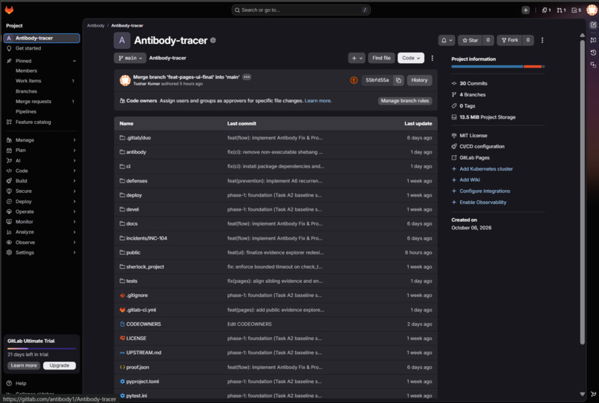Expand the Build sidebar menu

coord(42,181)
